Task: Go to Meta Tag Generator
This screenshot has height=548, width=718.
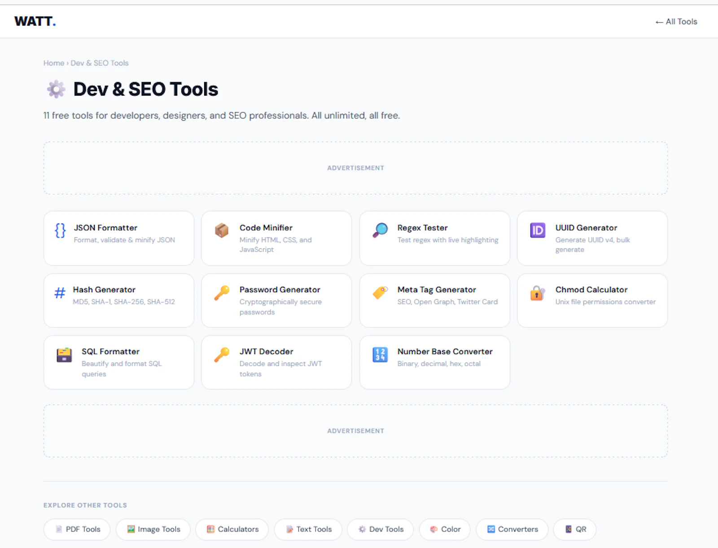Action: [x=435, y=300]
